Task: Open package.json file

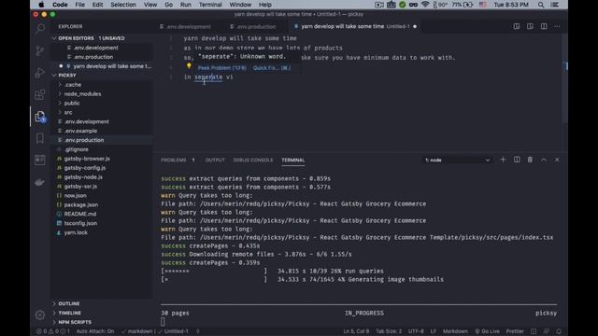Action: [81, 204]
